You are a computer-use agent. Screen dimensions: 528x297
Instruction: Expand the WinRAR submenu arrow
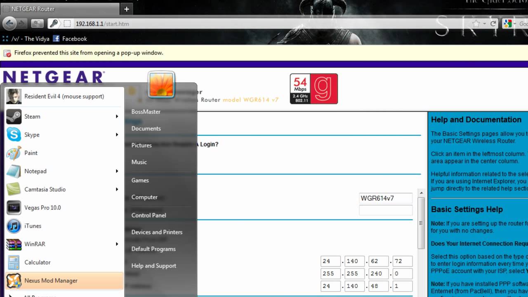pos(117,244)
